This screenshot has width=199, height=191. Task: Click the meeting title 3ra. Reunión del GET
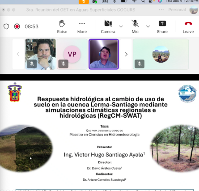tap(80, 10)
